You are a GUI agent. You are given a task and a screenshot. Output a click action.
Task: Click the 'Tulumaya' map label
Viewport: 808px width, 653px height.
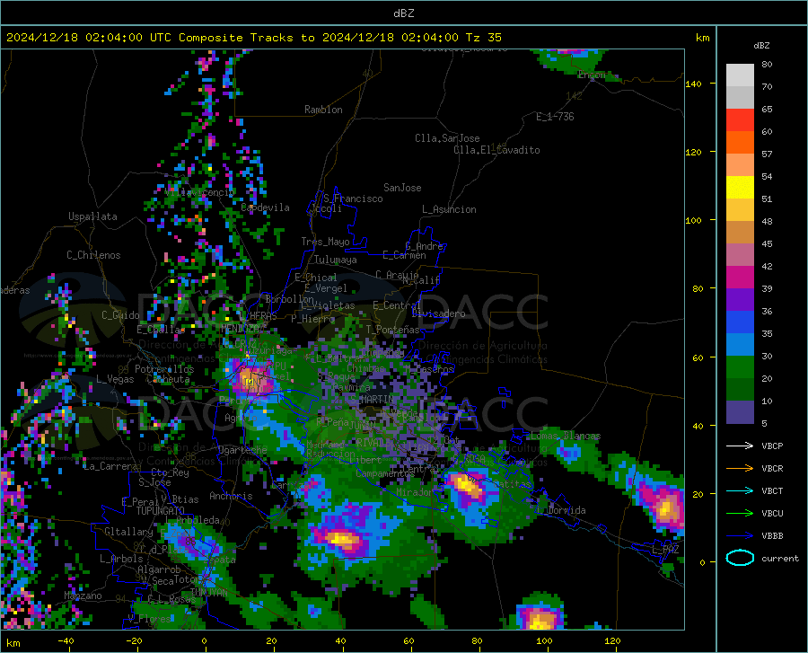pyautogui.click(x=336, y=260)
